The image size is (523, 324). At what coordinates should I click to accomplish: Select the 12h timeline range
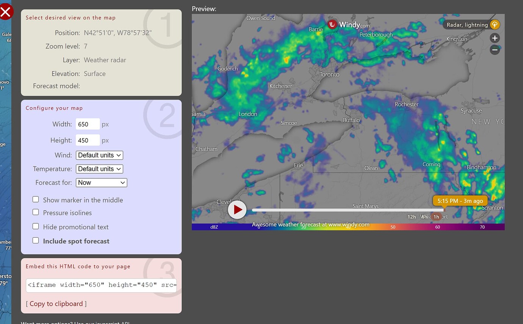pos(412,217)
